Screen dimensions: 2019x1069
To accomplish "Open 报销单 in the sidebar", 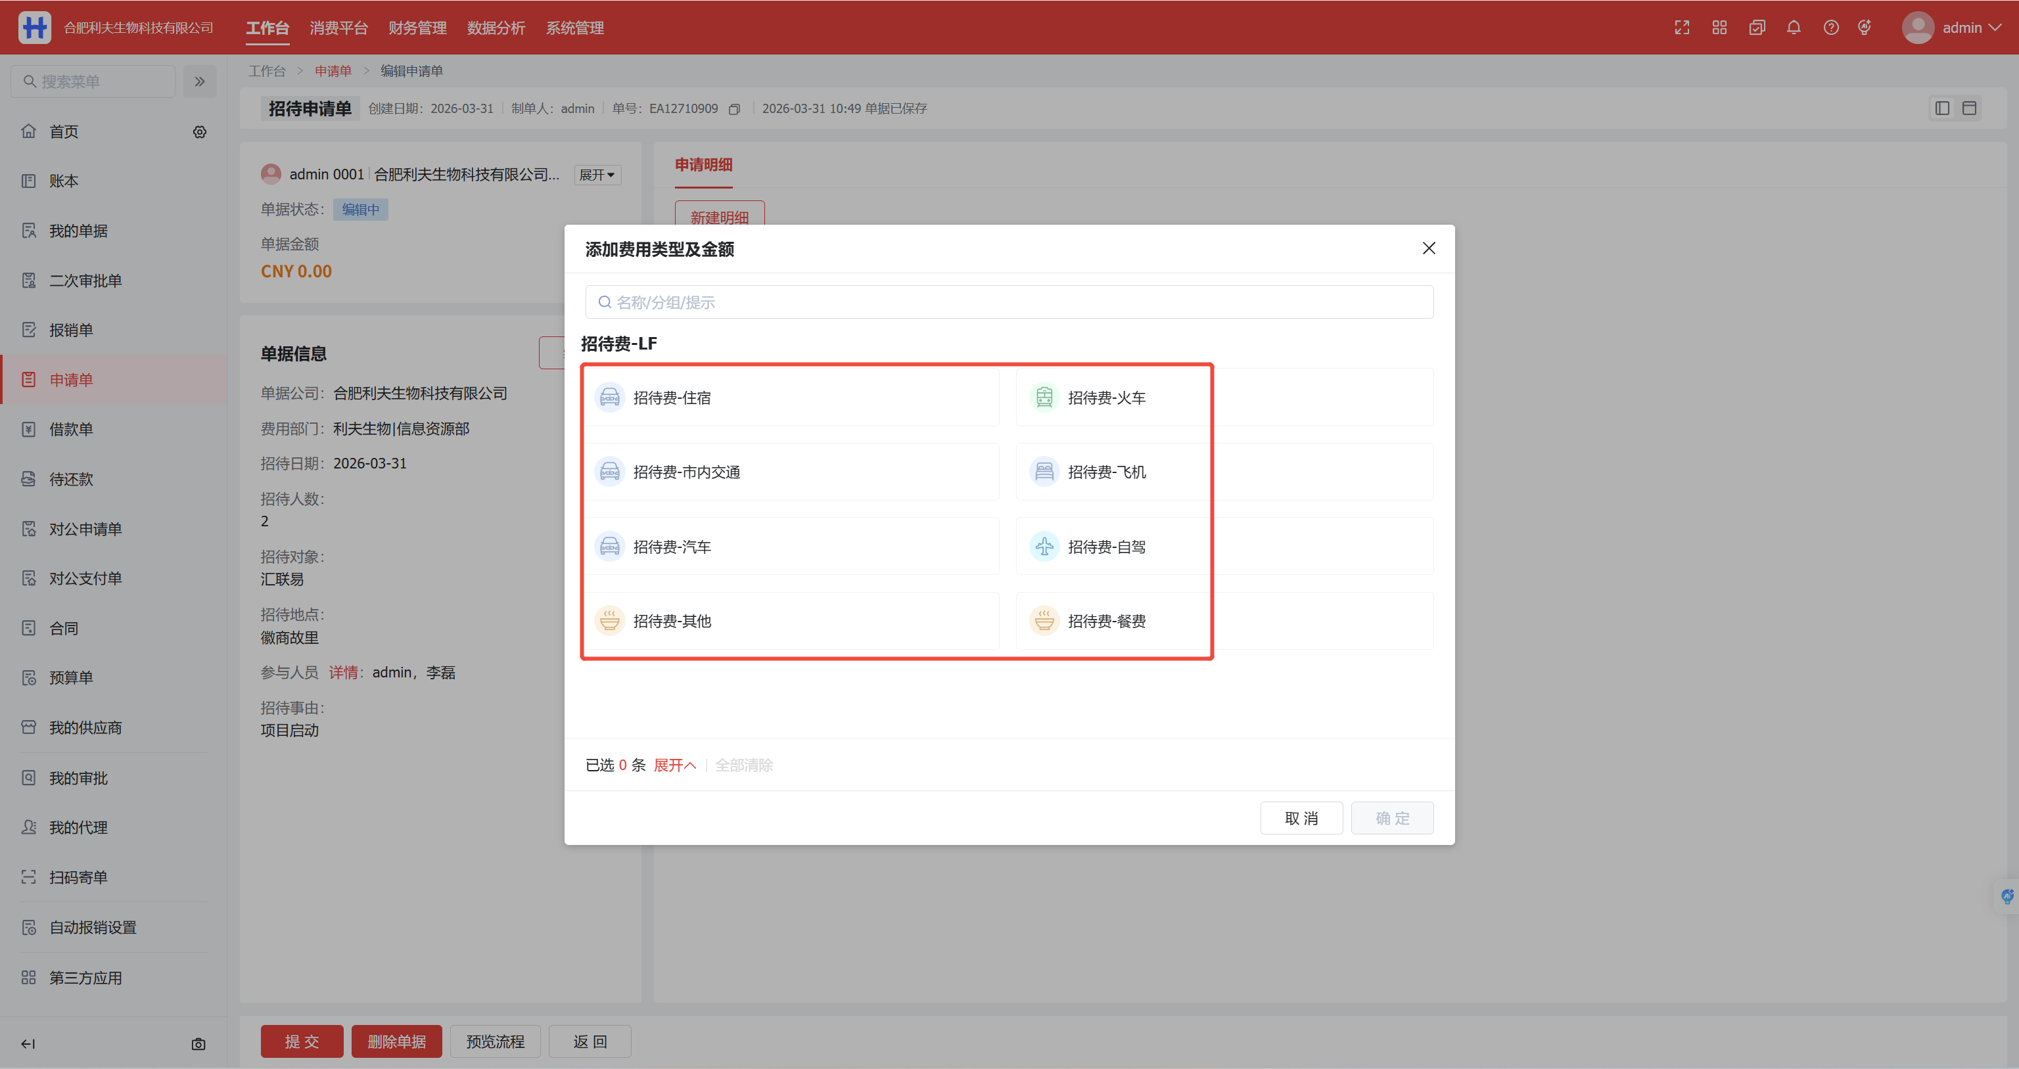I will click(x=72, y=330).
